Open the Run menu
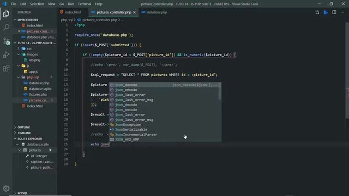Viewport: 349px width, 196px height. point(71,4)
